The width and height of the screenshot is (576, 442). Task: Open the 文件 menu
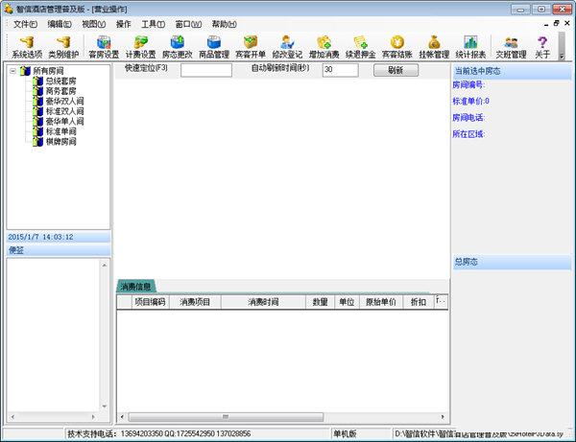(25, 23)
